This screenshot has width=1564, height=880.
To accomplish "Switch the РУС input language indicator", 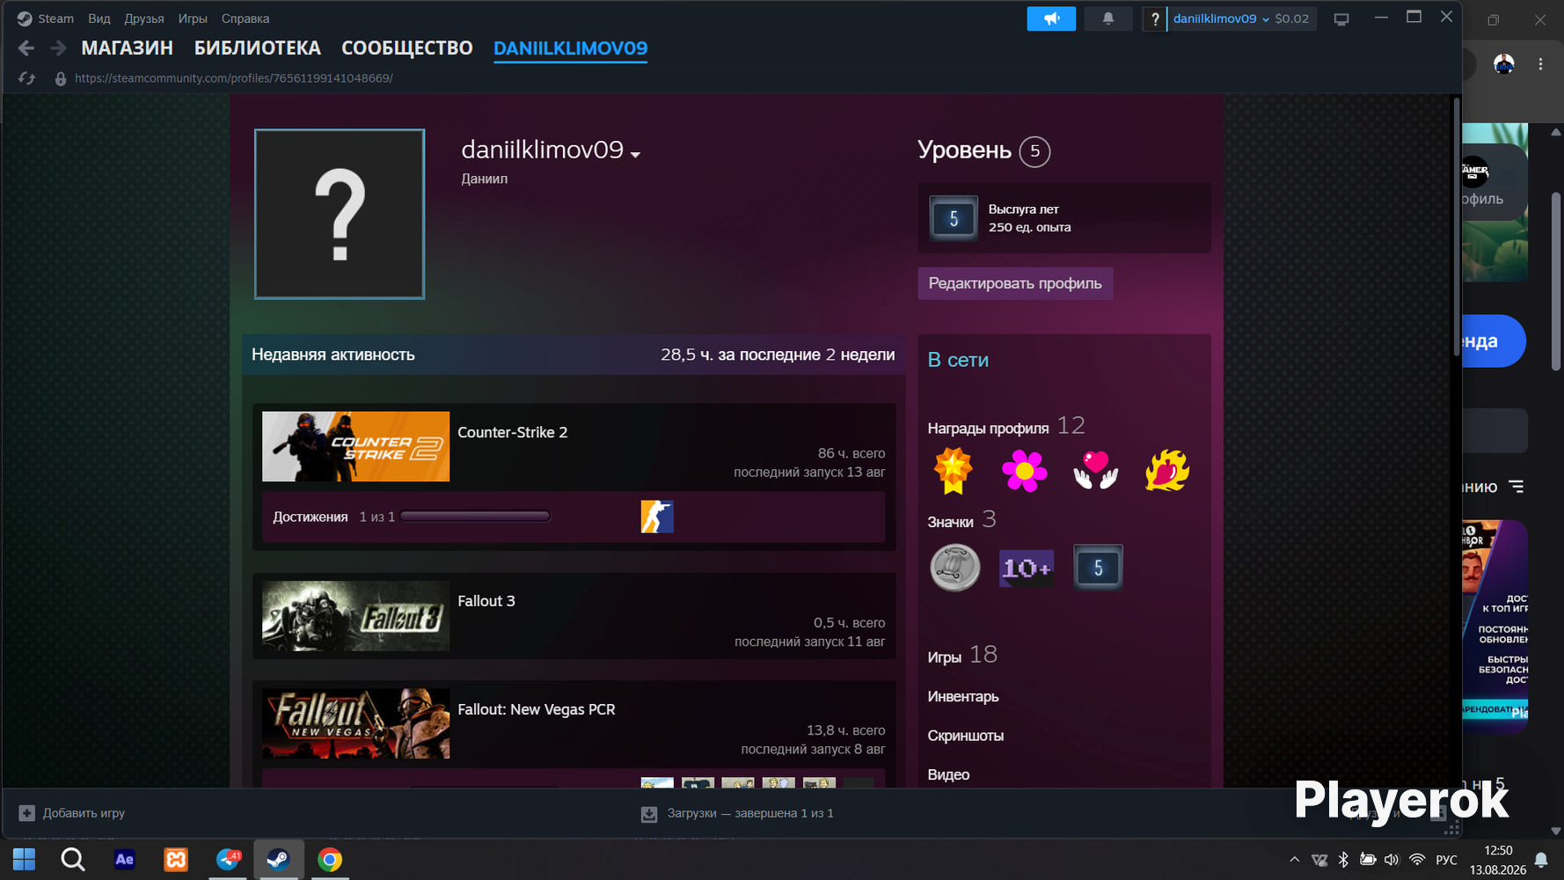I will pyautogui.click(x=1446, y=860).
